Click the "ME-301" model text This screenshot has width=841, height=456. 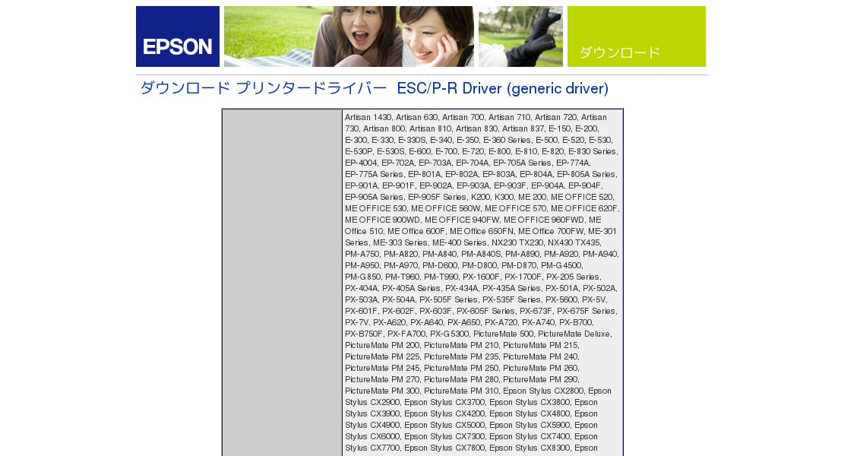(x=602, y=231)
